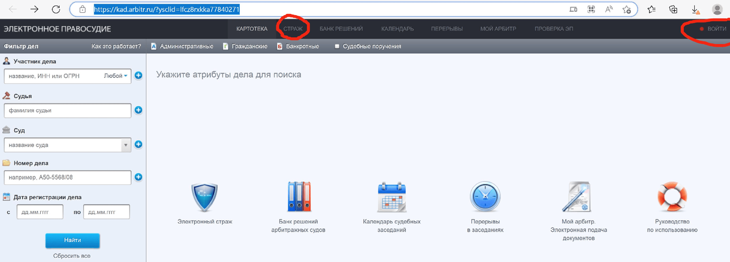Click the site lock icon in address bar
Screen dimensions: 730x262
[x=82, y=10]
